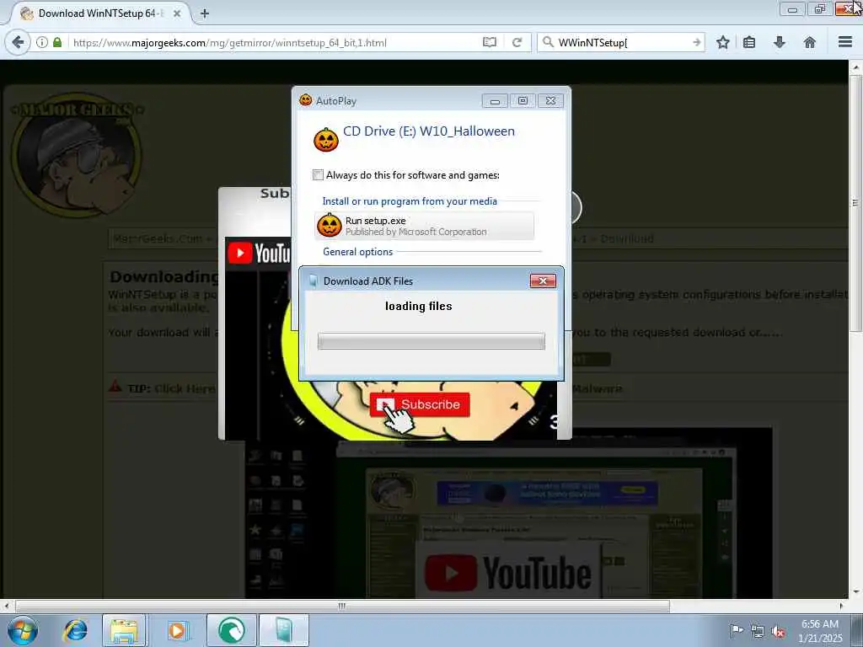Click the vertical scrollbar down arrow
The width and height of the screenshot is (863, 647).
tap(855, 592)
